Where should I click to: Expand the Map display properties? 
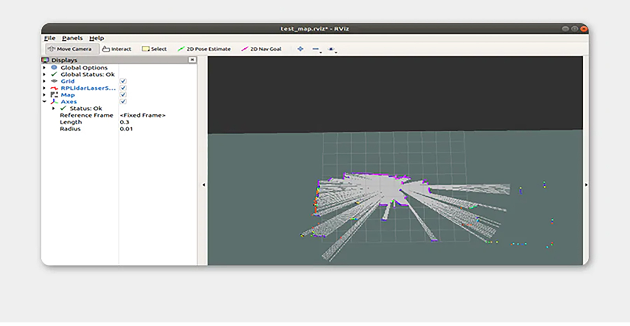point(44,95)
